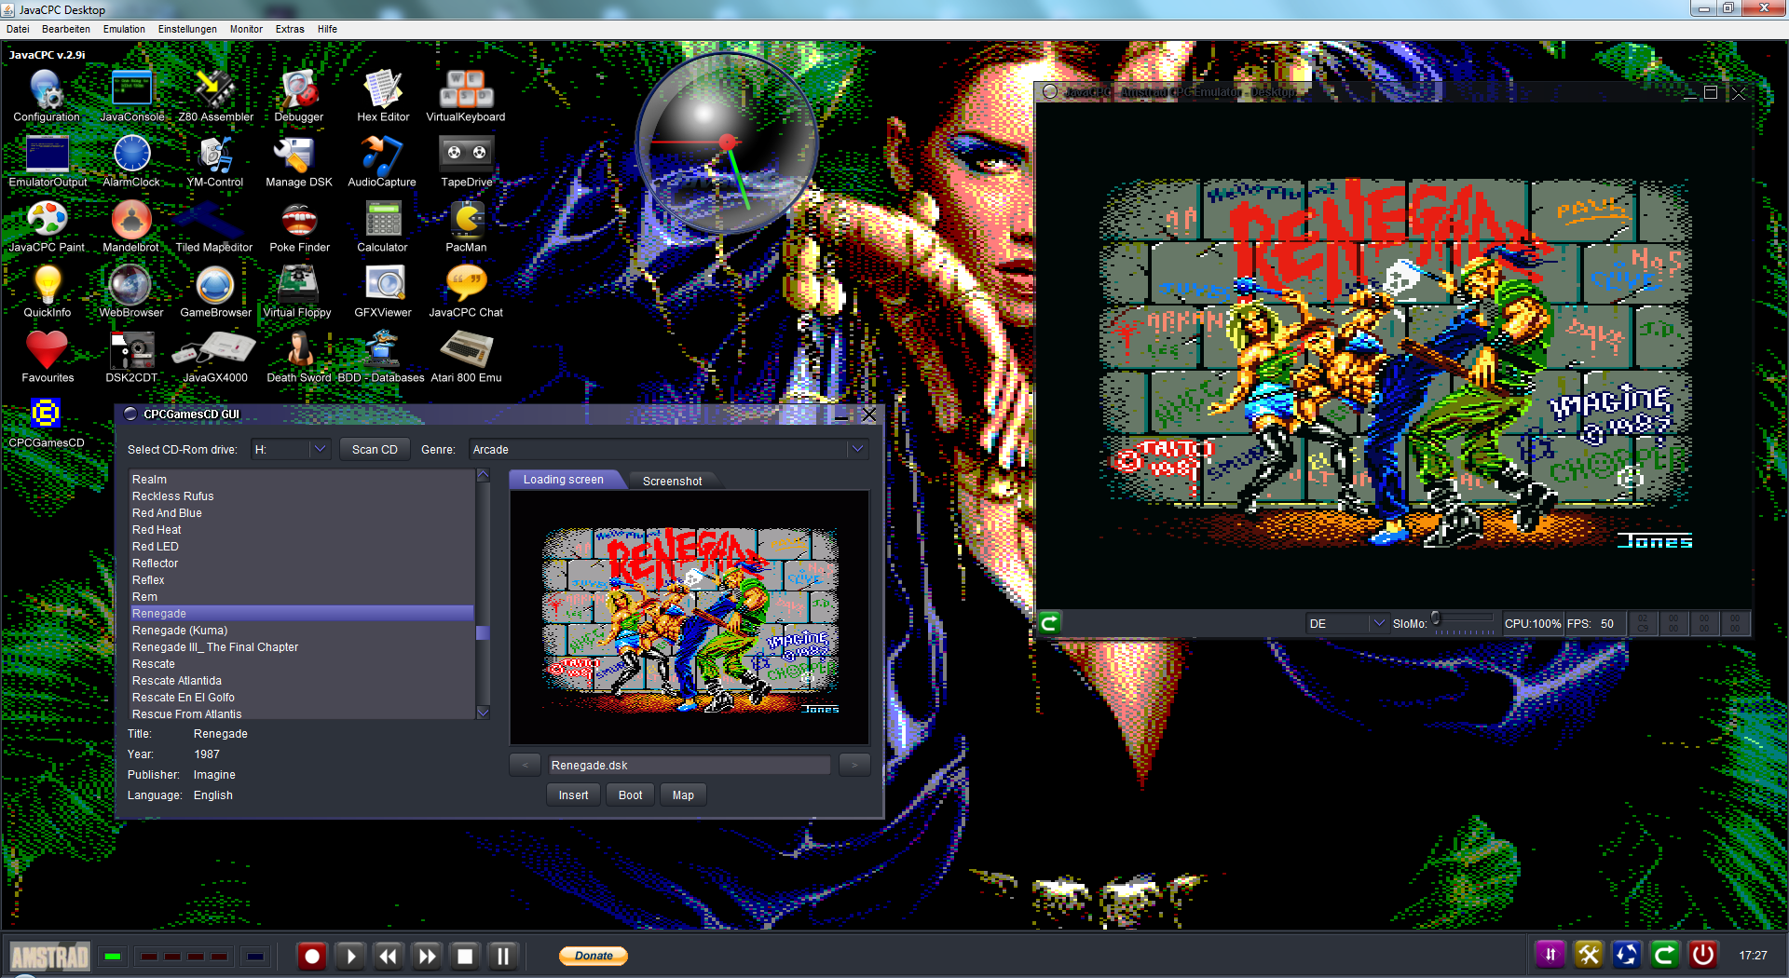Screen dimensions: 1789x978
Task: Click the red power icon in tray
Action: 1703,955
